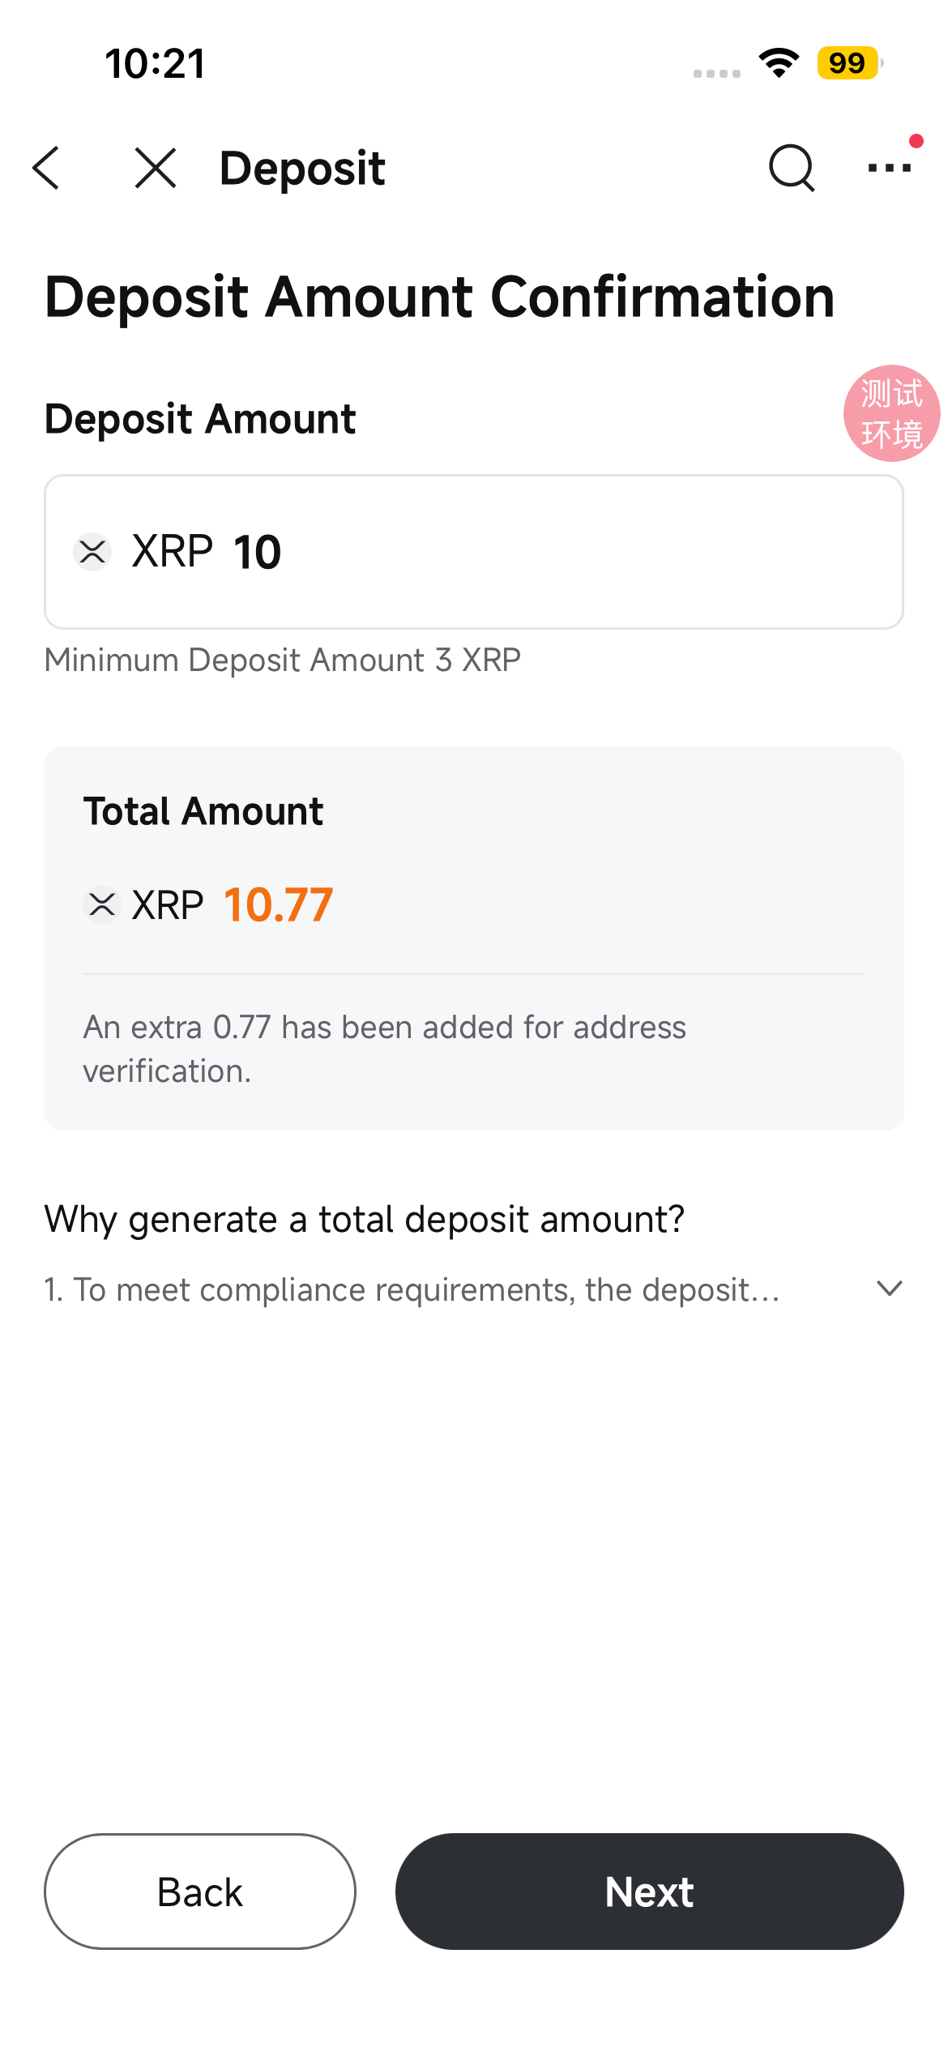Tap the XRP coin icon under Total Amount

coord(102,904)
